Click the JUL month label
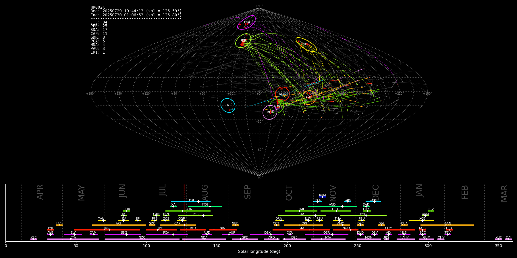The image size is (517, 258). [163, 190]
